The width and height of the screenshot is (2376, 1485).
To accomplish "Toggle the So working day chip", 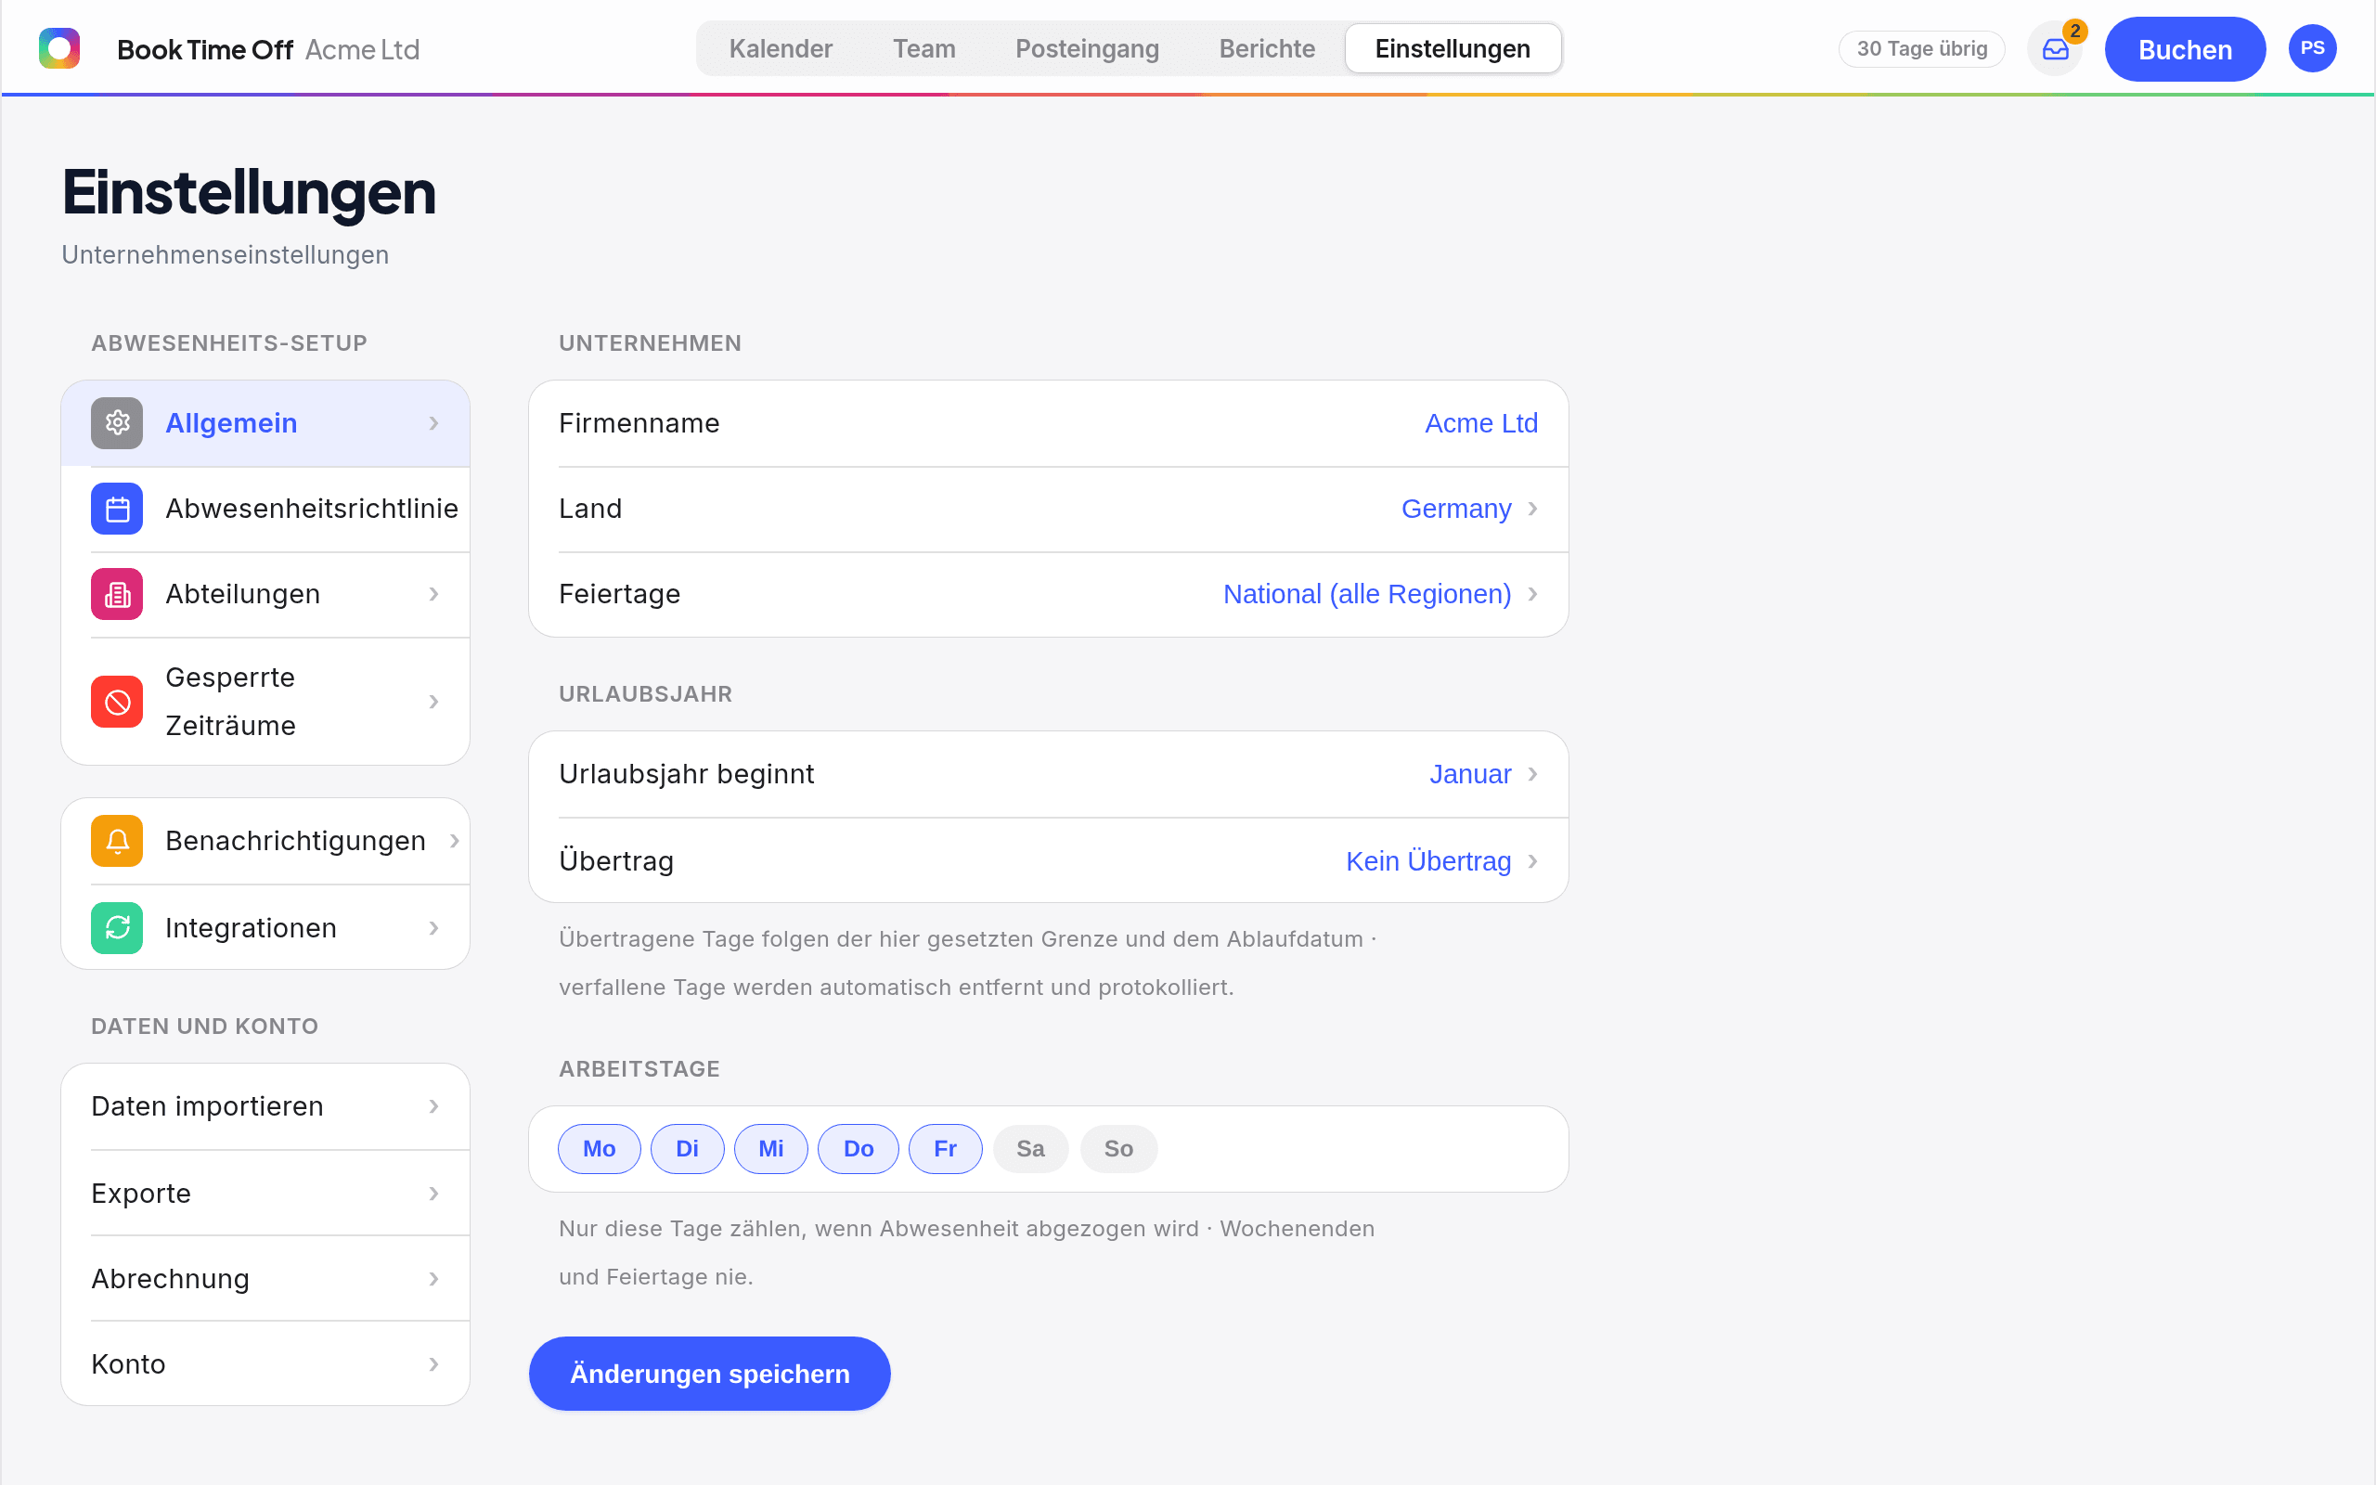I will 1118,1148.
